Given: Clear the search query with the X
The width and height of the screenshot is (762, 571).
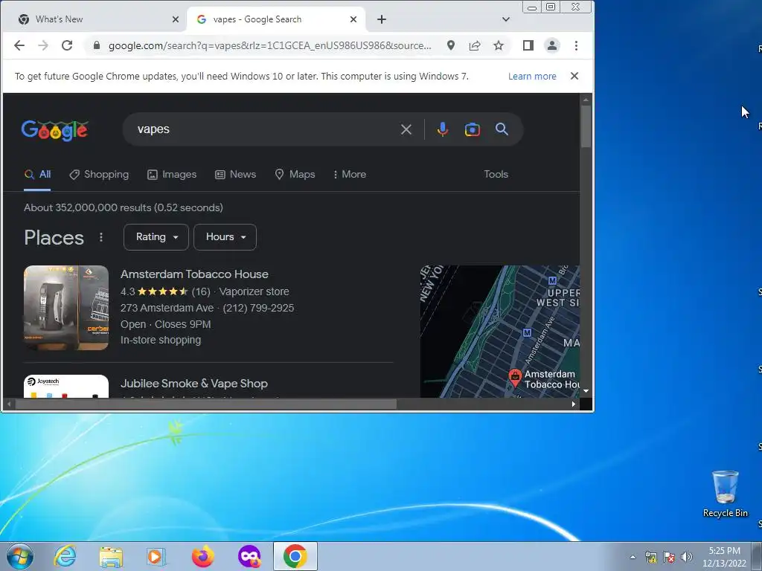Looking at the screenshot, I should coord(406,129).
